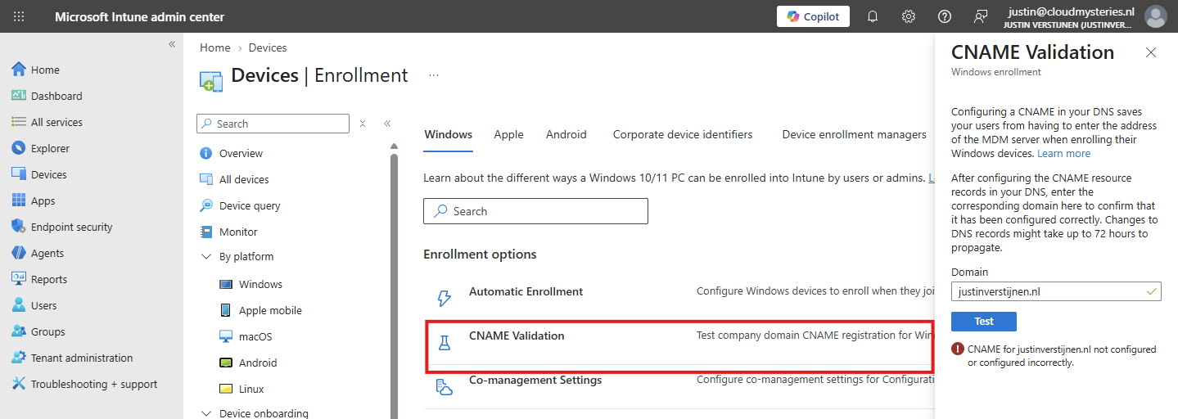This screenshot has height=419, width=1178.
Task: Click the Home breadcrumb link
Action: pos(215,47)
